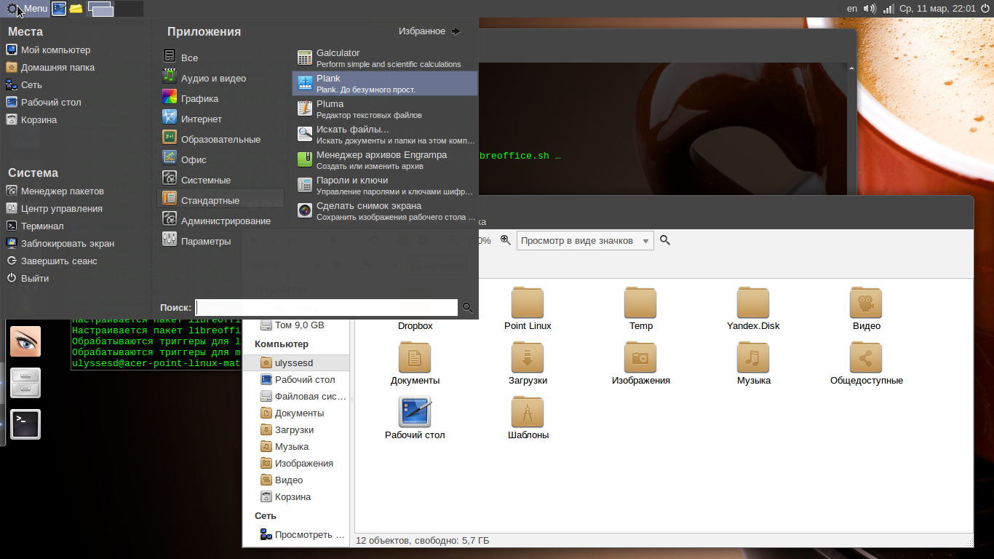Click zoom in icon in file manager toolbar
Image resolution: width=994 pixels, height=559 pixels.
[506, 240]
